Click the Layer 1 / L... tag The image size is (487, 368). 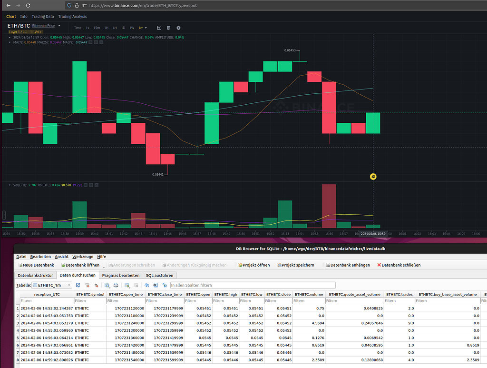(x=18, y=32)
